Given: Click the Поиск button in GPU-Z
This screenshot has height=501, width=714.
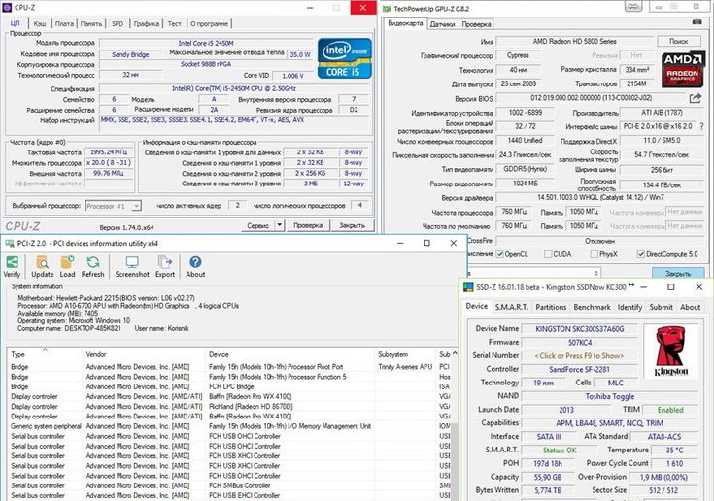Looking at the screenshot, I should tap(678, 42).
